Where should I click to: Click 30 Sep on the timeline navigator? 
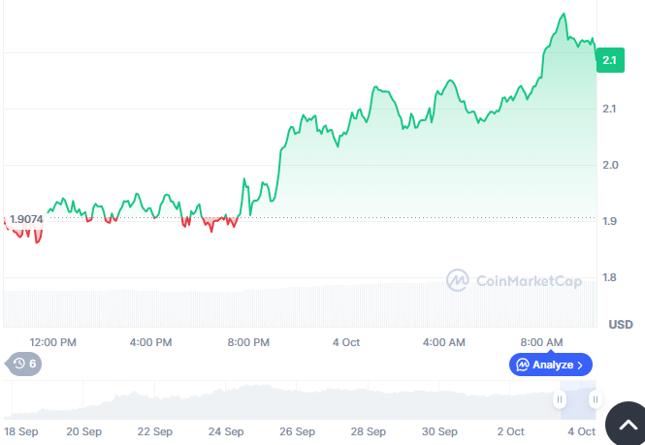439,431
